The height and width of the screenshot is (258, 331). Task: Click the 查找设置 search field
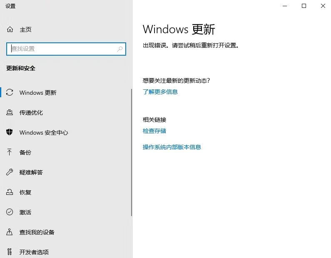(66, 49)
